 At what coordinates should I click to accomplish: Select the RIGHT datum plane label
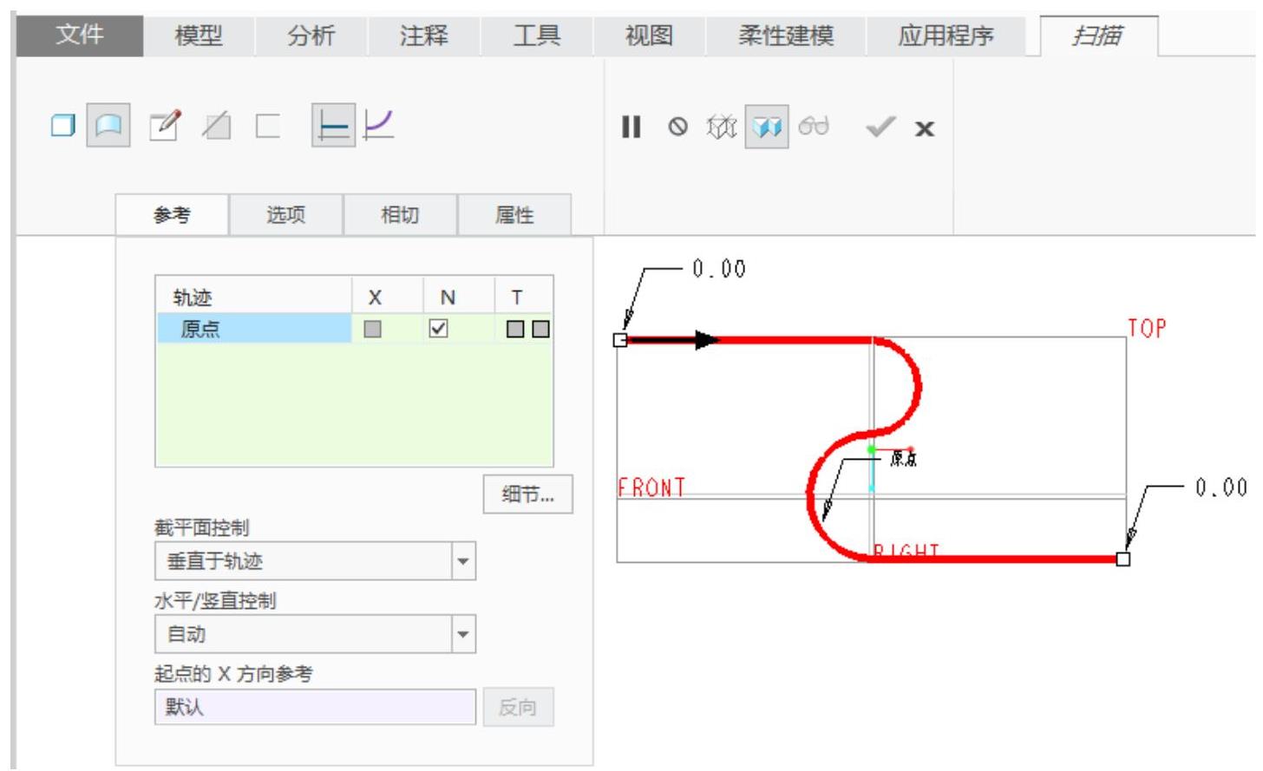[x=906, y=551]
